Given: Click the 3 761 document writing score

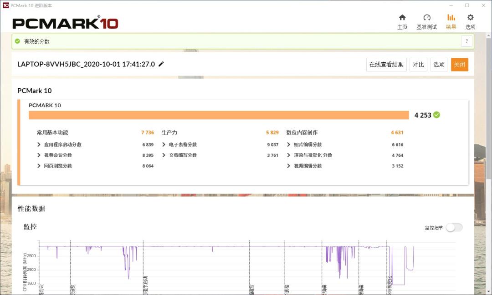Looking at the screenshot, I should tap(273, 155).
